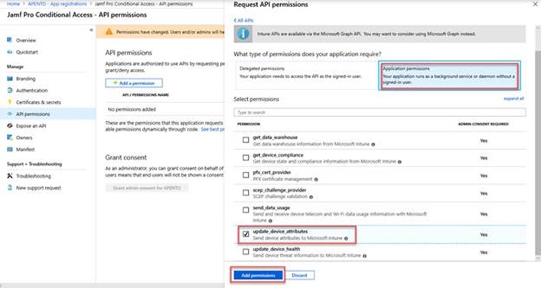The image size is (541, 288).
Task: Click the Discard button
Action: (x=299, y=275)
